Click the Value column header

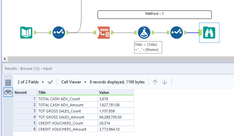[115, 92]
